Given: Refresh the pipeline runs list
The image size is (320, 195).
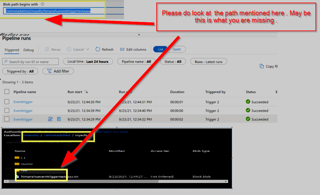Looking at the screenshot, I should (104, 49).
